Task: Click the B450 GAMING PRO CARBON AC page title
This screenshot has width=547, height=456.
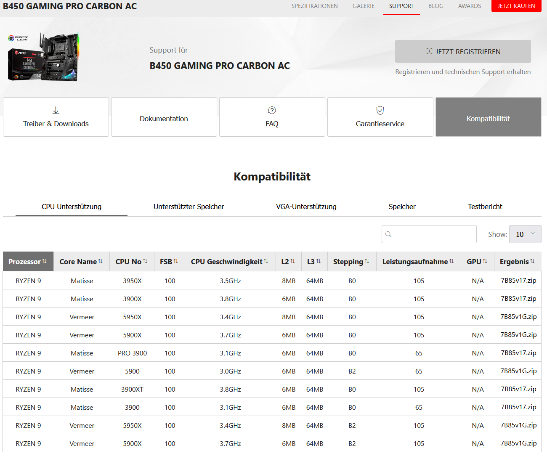Action: click(70, 6)
